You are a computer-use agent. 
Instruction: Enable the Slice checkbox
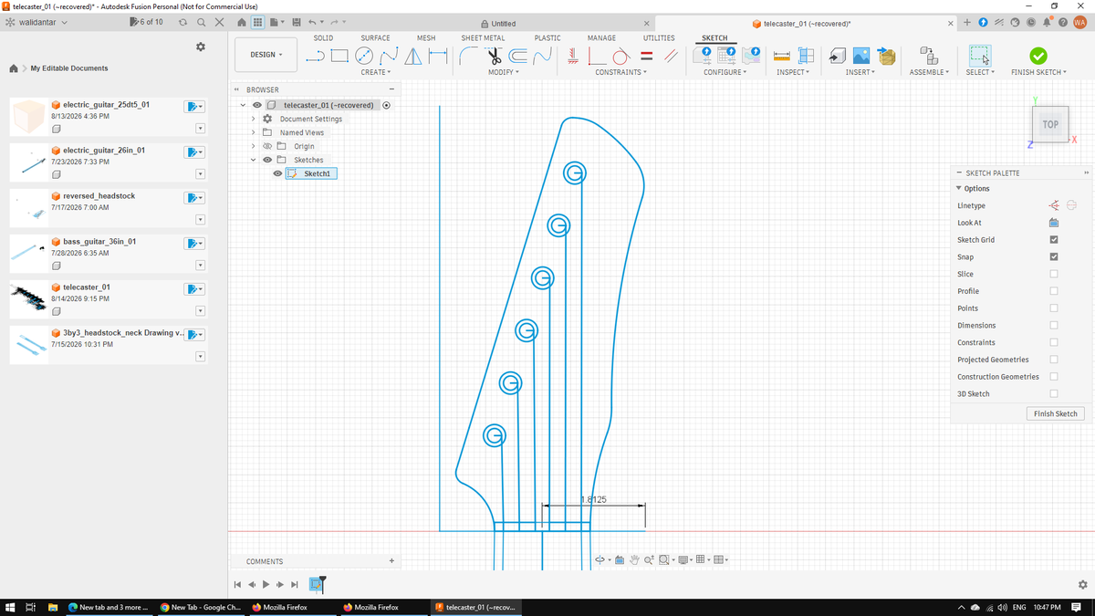point(1054,274)
